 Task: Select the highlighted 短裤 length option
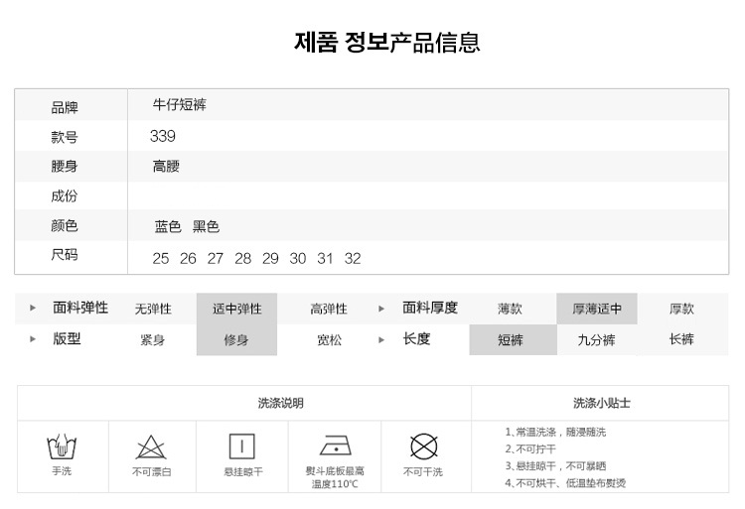(x=514, y=339)
